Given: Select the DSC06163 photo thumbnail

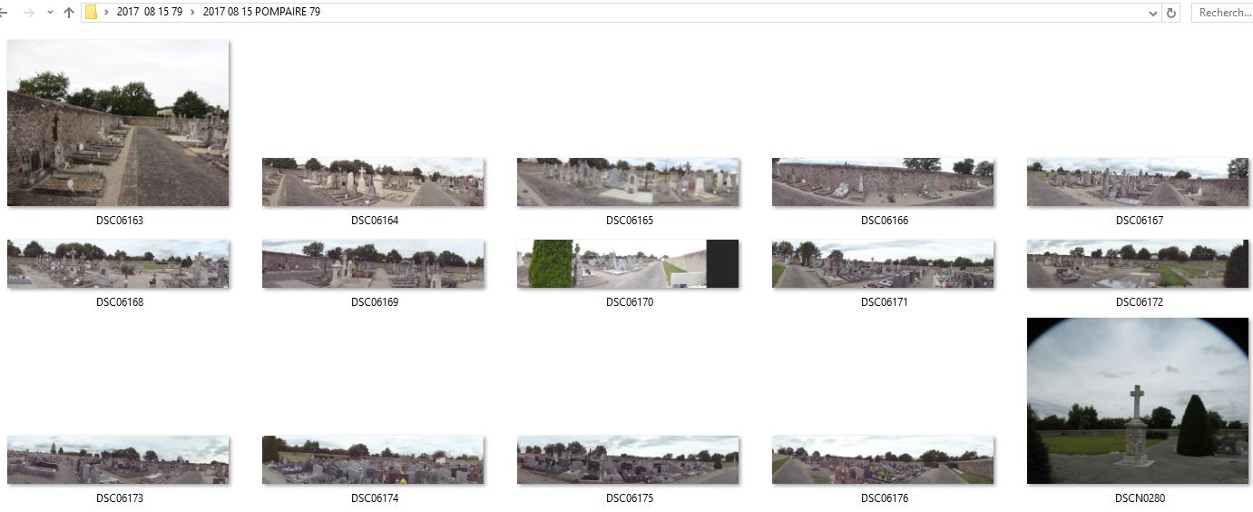Looking at the screenshot, I should tap(118, 123).
